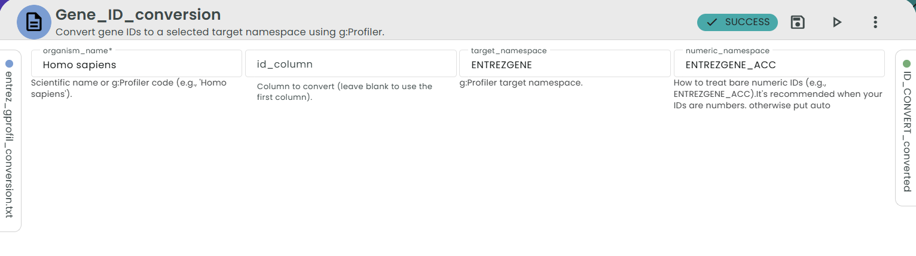Image resolution: width=916 pixels, height=256 pixels.
Task: Click the helper text about Scientific name
Action: [129, 88]
